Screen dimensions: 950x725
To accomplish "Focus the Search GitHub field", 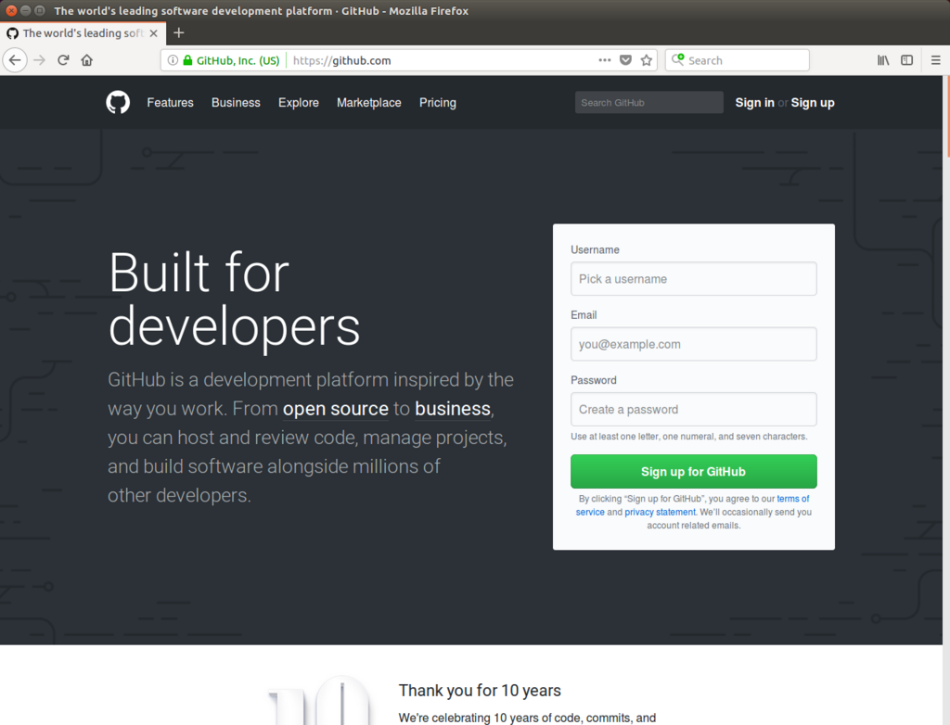I will click(x=648, y=102).
